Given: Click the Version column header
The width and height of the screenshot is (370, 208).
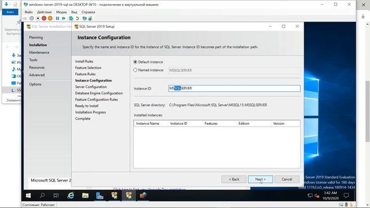Looking at the screenshot, I should coord(285,124).
